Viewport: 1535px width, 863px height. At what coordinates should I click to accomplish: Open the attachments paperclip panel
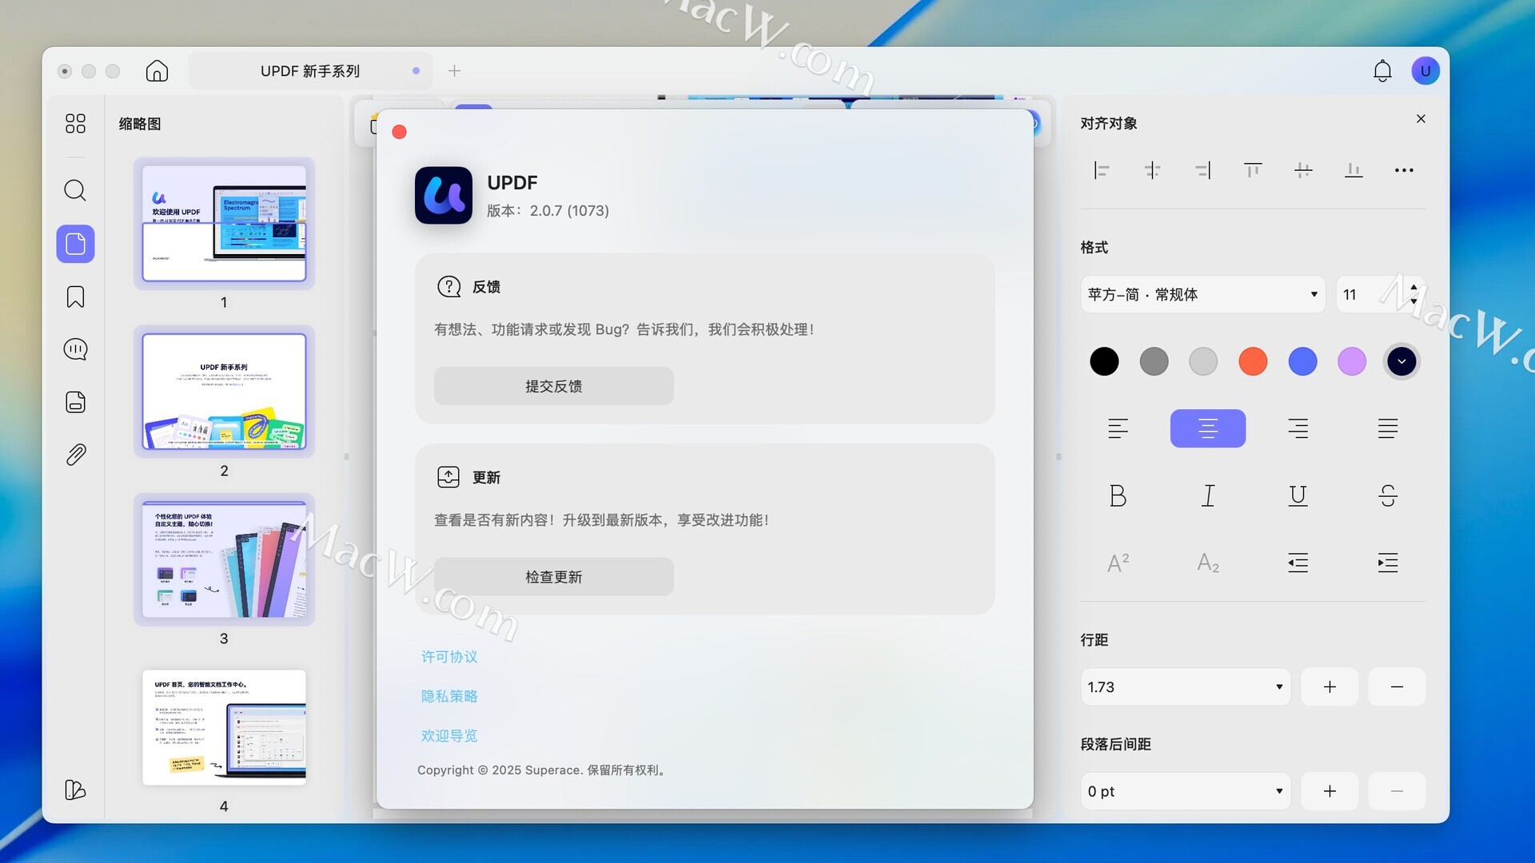coord(75,455)
